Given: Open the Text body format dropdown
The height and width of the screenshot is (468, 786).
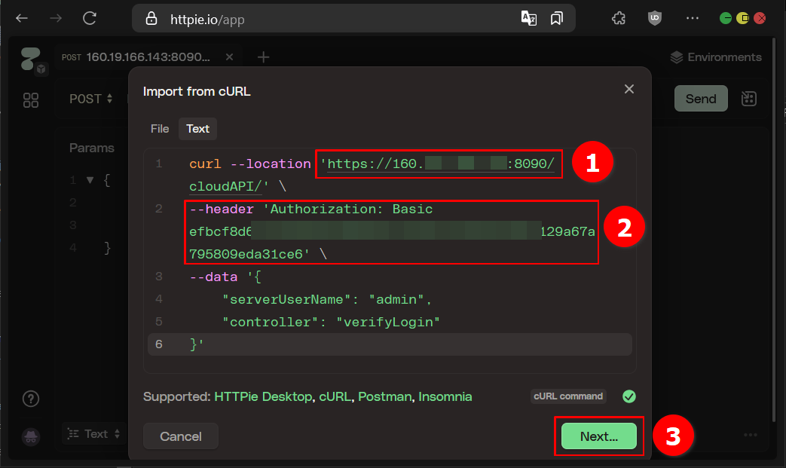Looking at the screenshot, I should tap(94, 434).
